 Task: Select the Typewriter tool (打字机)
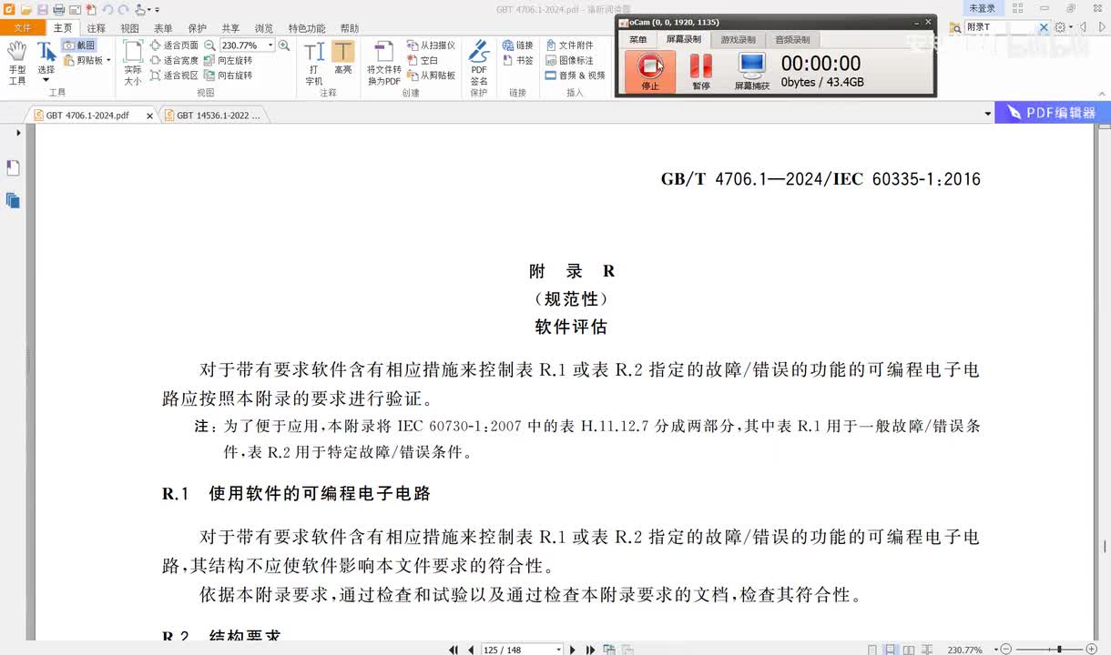tap(314, 63)
